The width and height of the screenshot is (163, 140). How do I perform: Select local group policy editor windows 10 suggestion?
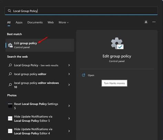pyautogui.click(x=36, y=85)
